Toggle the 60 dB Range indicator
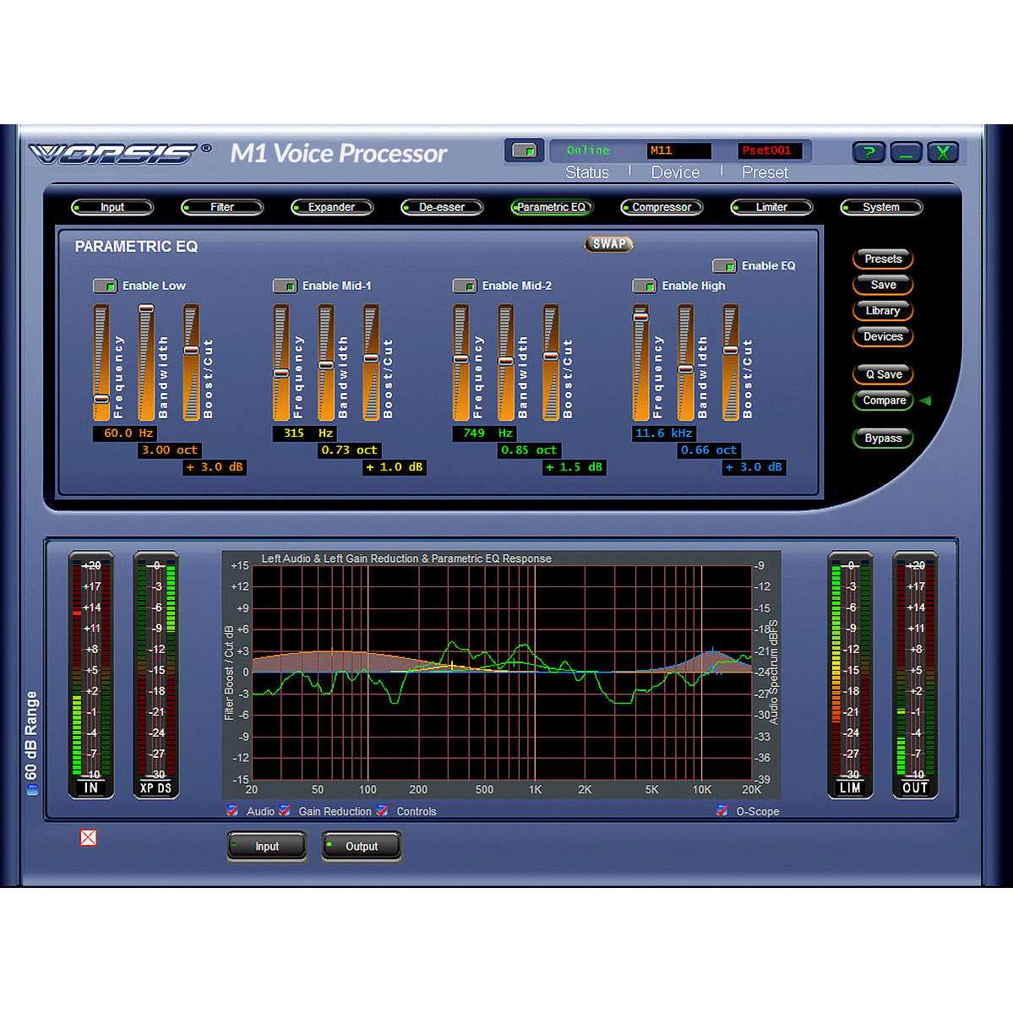This screenshot has width=1013, height=1013. (31, 789)
